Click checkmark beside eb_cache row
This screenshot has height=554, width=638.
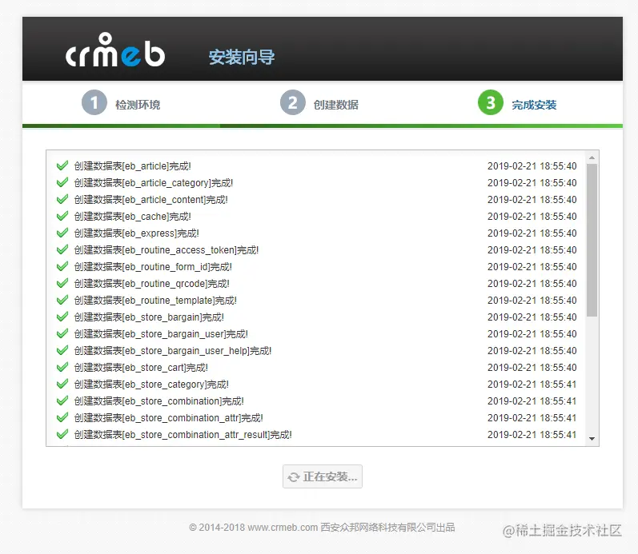(x=62, y=216)
